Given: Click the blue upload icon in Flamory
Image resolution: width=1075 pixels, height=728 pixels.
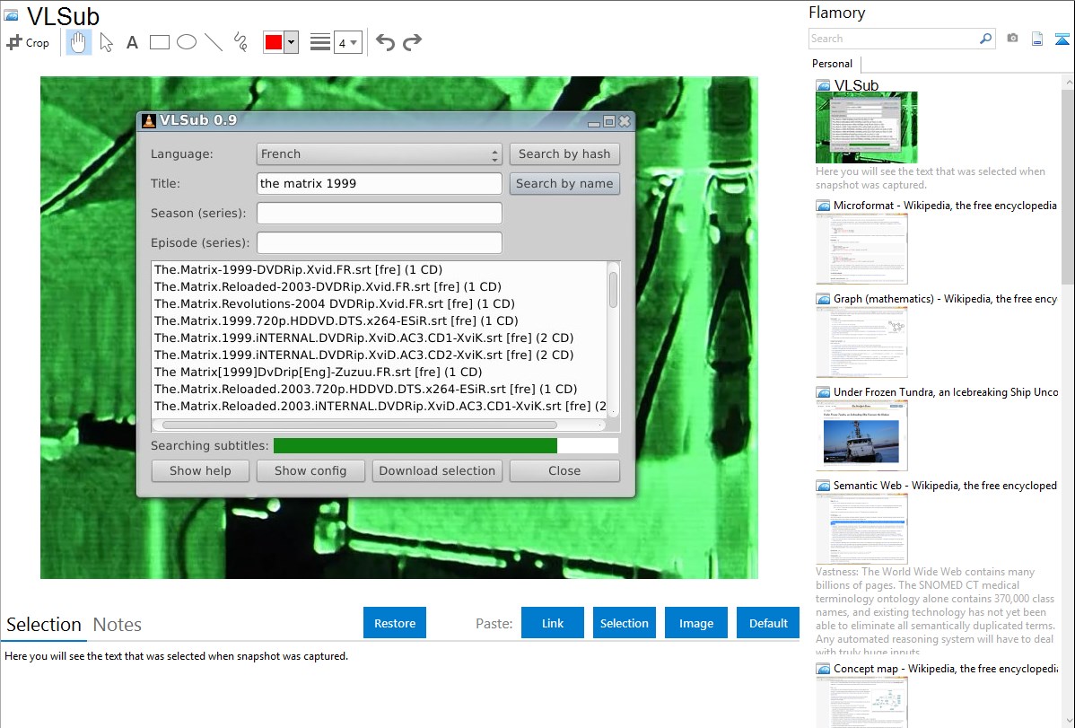Looking at the screenshot, I should tap(1062, 39).
